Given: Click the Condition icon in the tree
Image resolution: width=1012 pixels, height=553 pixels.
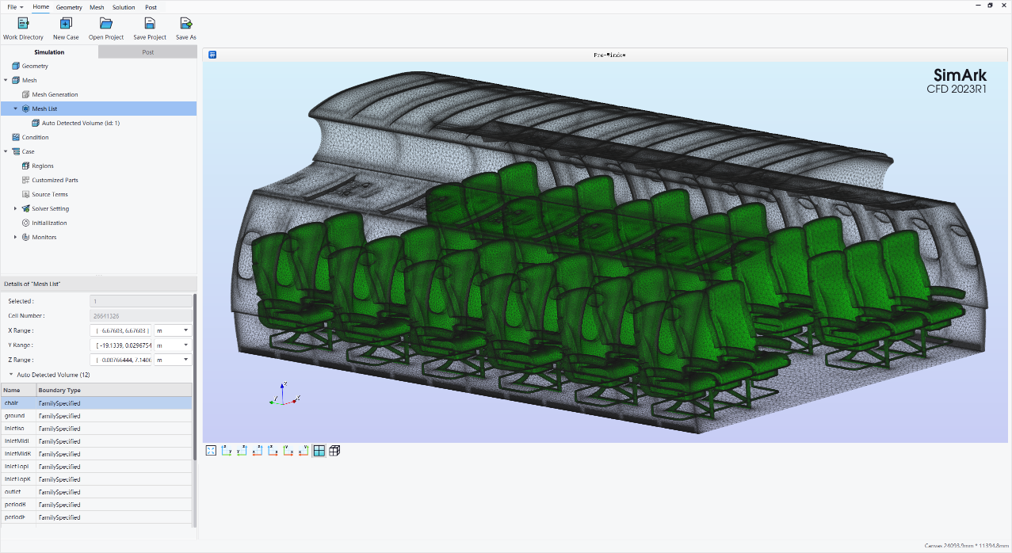Looking at the screenshot, I should (x=16, y=137).
